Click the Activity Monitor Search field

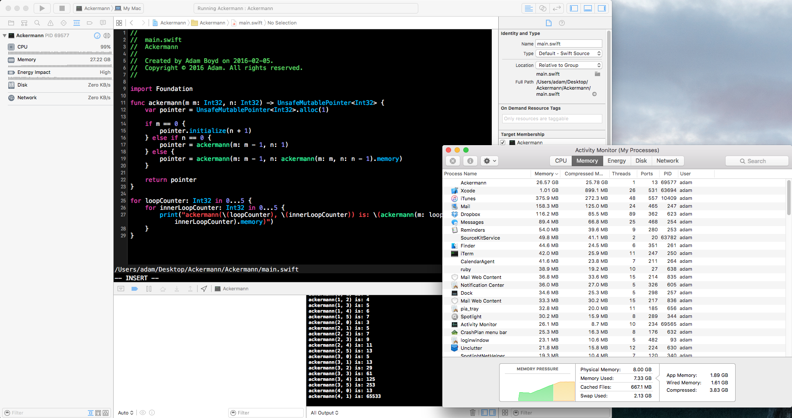click(757, 161)
